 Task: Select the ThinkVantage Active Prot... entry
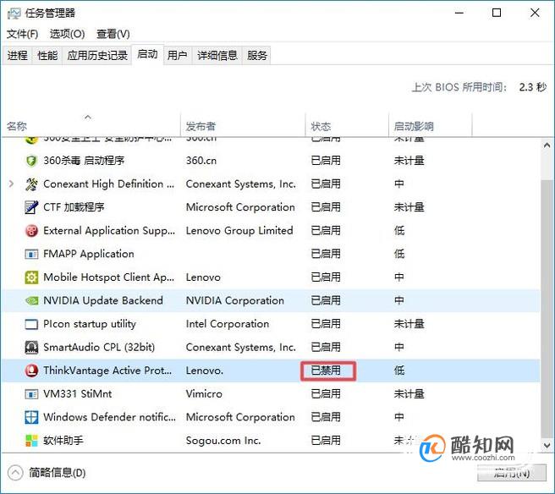coord(107,370)
